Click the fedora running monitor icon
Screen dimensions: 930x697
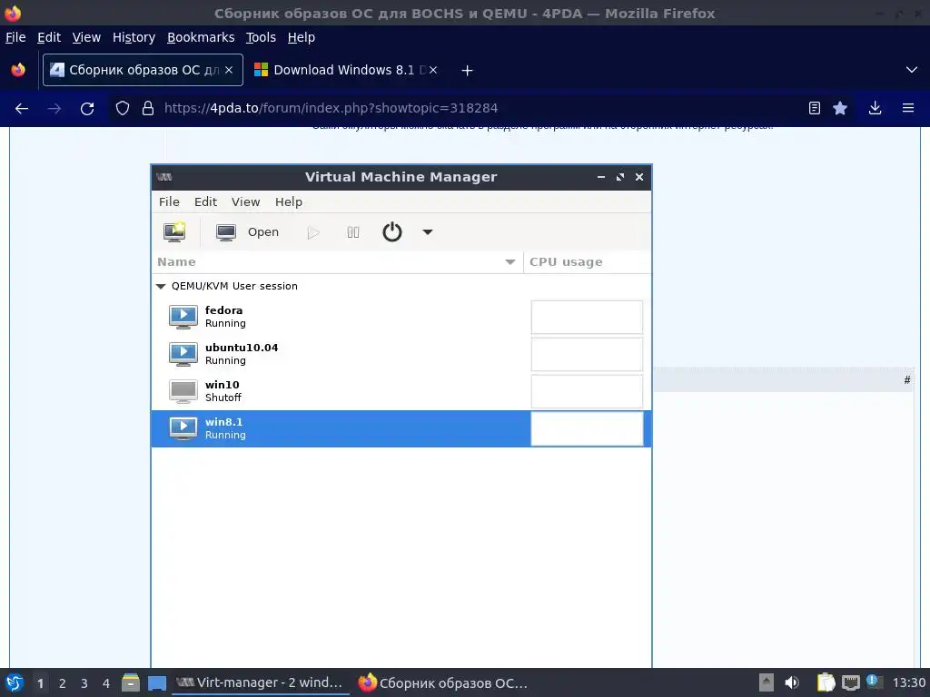(x=183, y=317)
